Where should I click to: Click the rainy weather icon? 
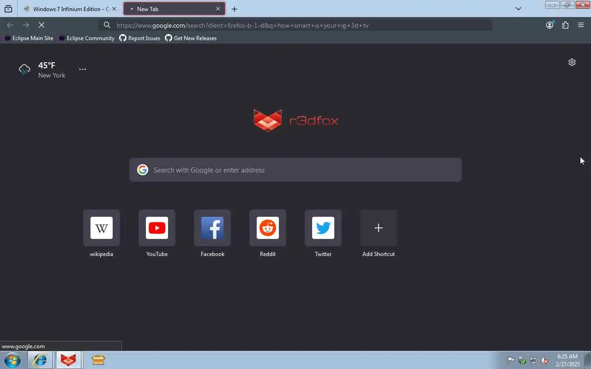coord(24,70)
